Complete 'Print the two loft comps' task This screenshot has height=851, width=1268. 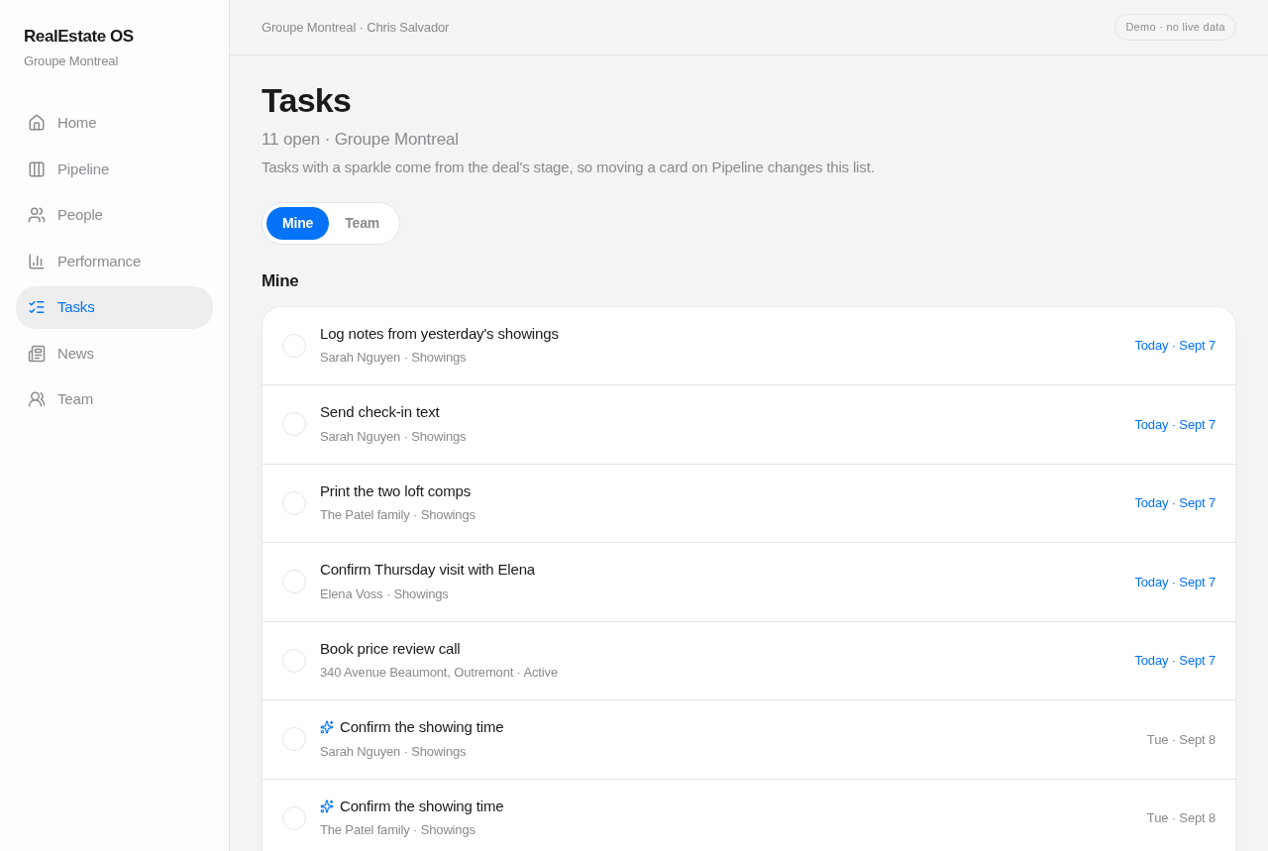point(294,503)
